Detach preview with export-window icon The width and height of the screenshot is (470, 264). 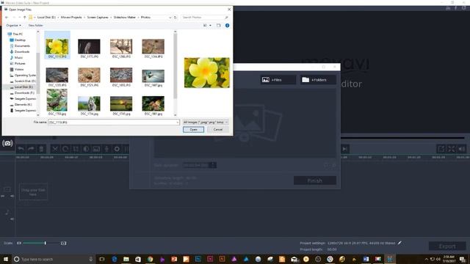pyautogui.click(x=441, y=149)
